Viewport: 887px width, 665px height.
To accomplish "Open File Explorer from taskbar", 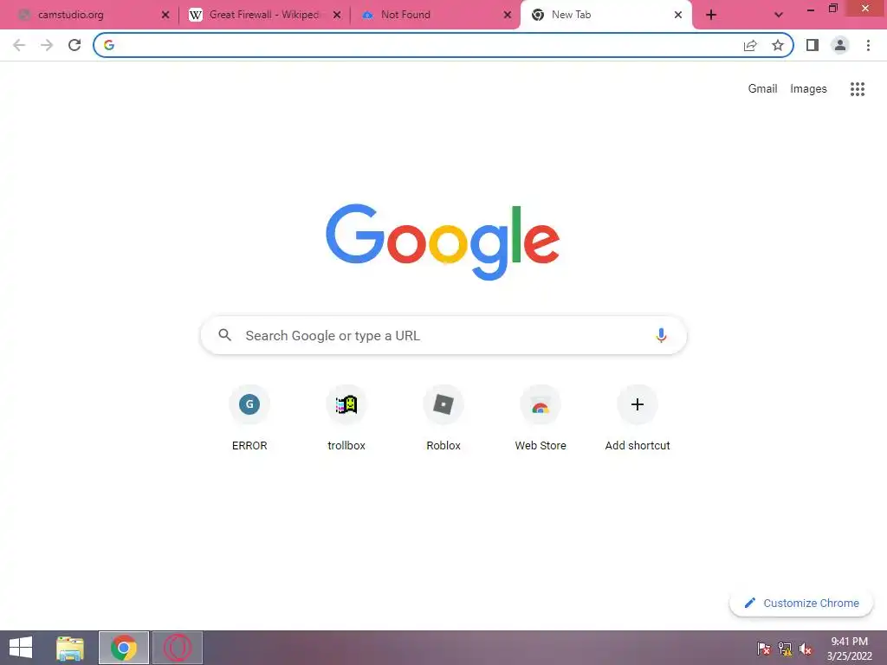I will coord(70,648).
